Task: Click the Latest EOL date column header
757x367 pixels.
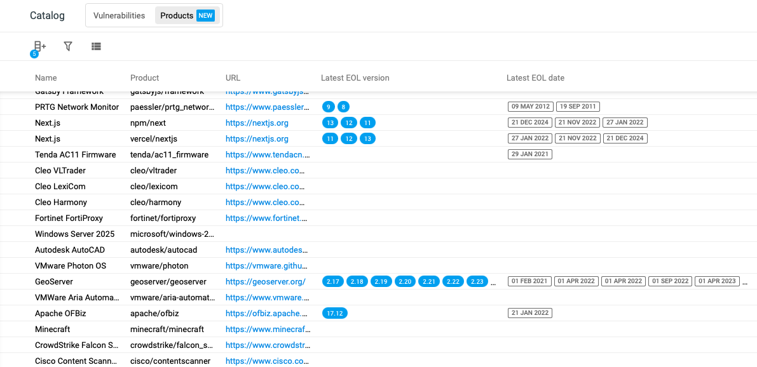Action: [535, 78]
